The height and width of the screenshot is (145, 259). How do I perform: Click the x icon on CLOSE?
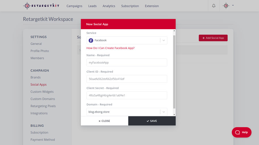point(100,121)
